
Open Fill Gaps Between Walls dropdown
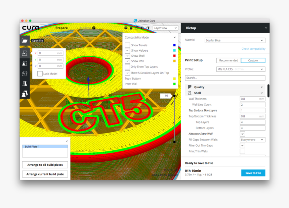point(252,140)
